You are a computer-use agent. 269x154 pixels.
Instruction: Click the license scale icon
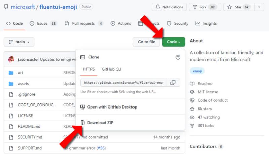tap(192, 92)
